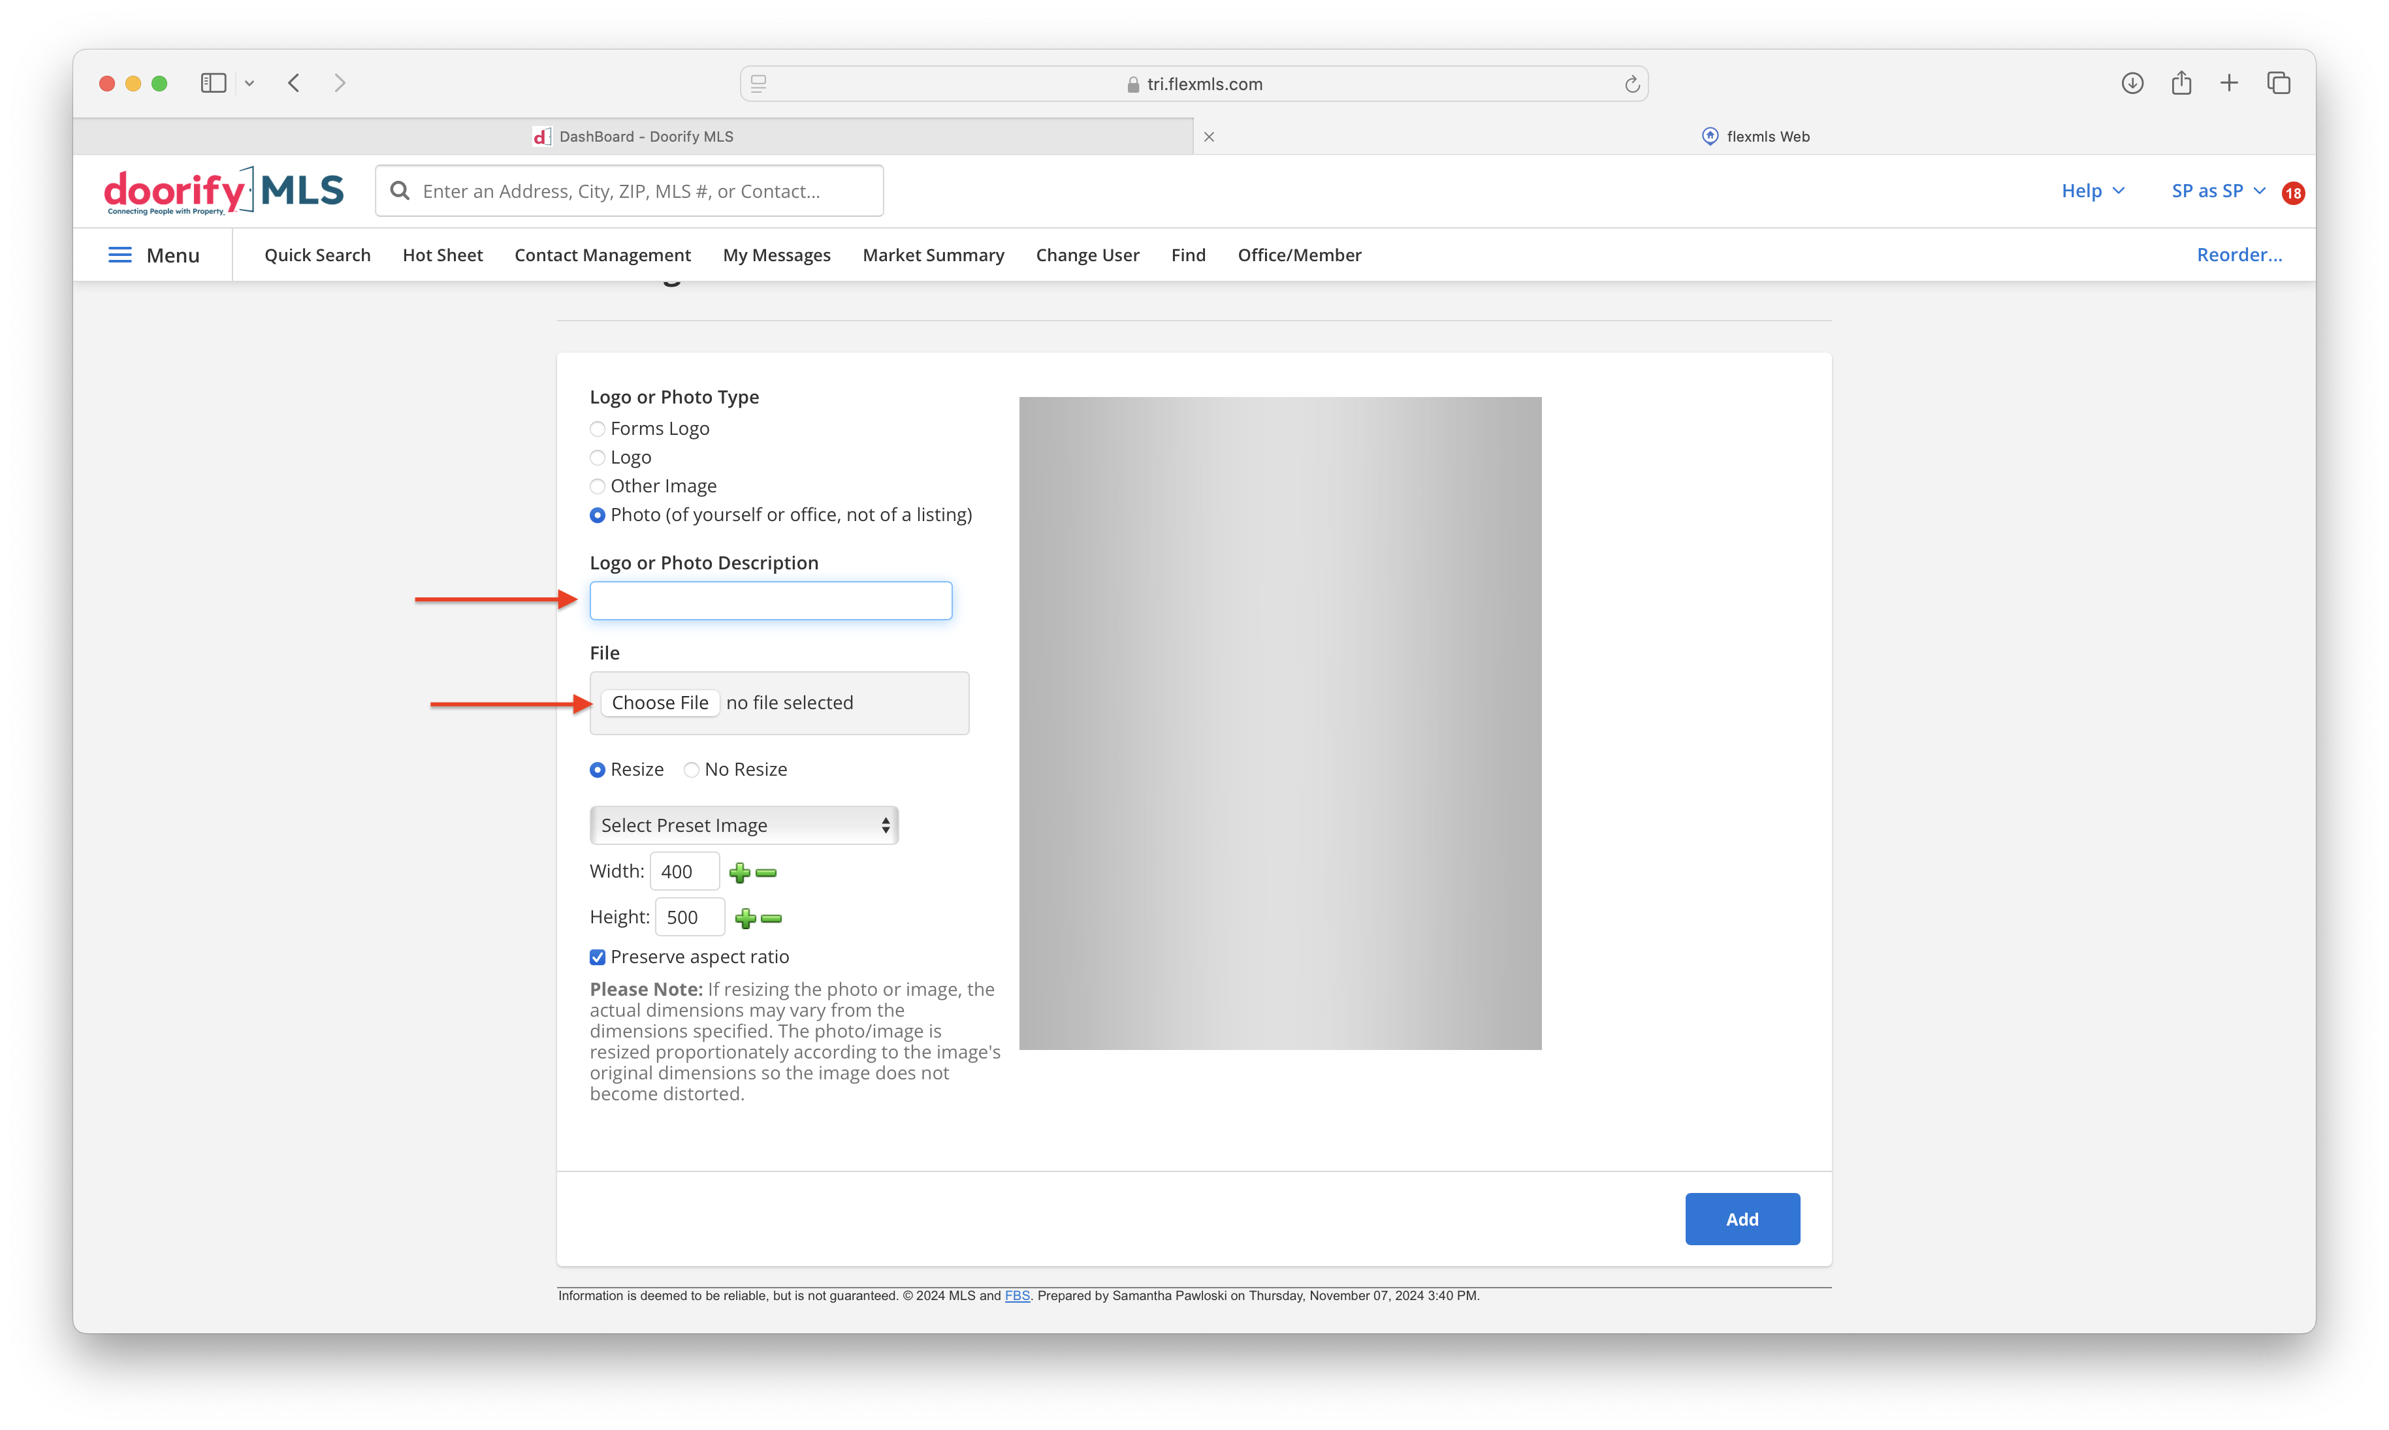
Task: Click the Logo or Photo Description field
Action: [x=771, y=600]
